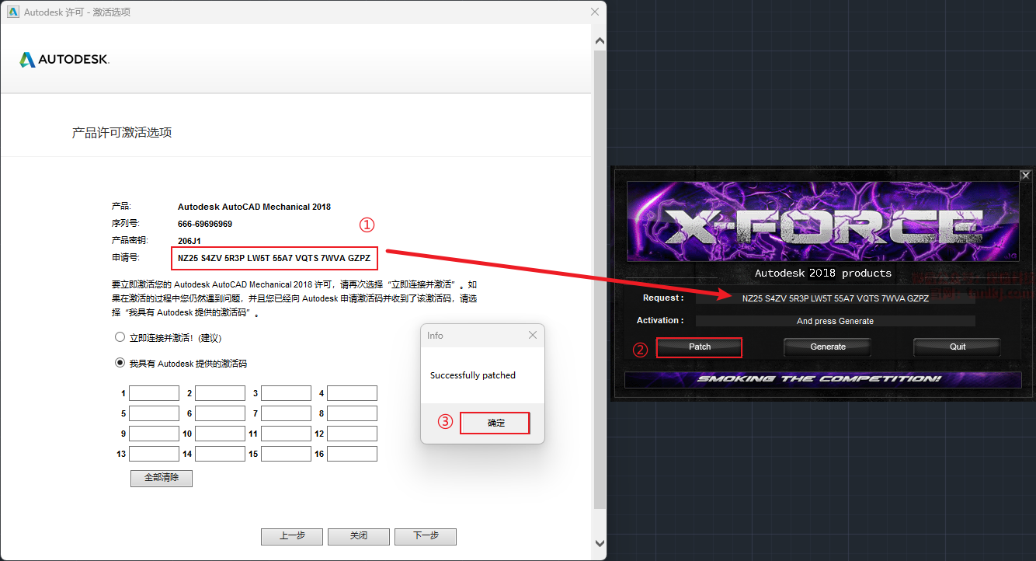1036x561 pixels.
Task: Close the Info dialog with its X
Action: [533, 335]
